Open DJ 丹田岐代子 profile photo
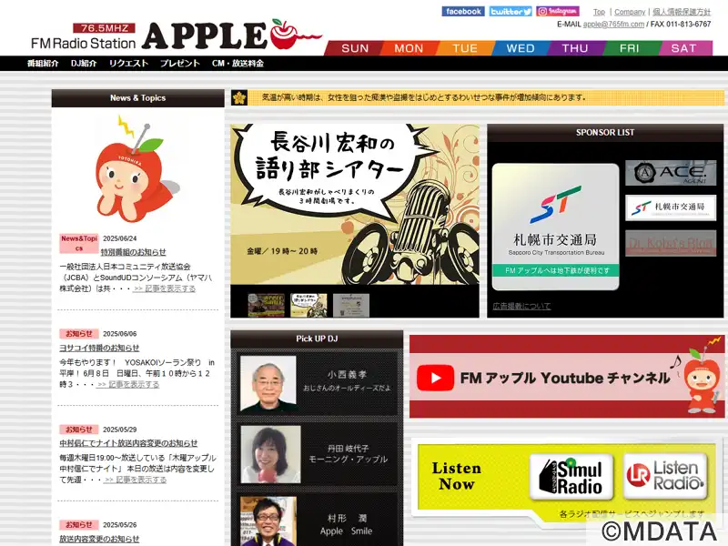The width and height of the screenshot is (728, 546). [x=270, y=454]
